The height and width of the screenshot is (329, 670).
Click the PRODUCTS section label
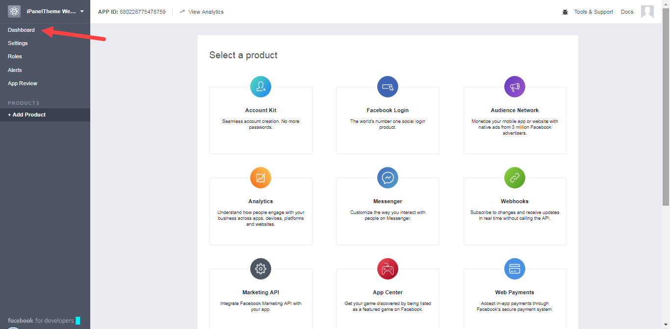point(24,103)
